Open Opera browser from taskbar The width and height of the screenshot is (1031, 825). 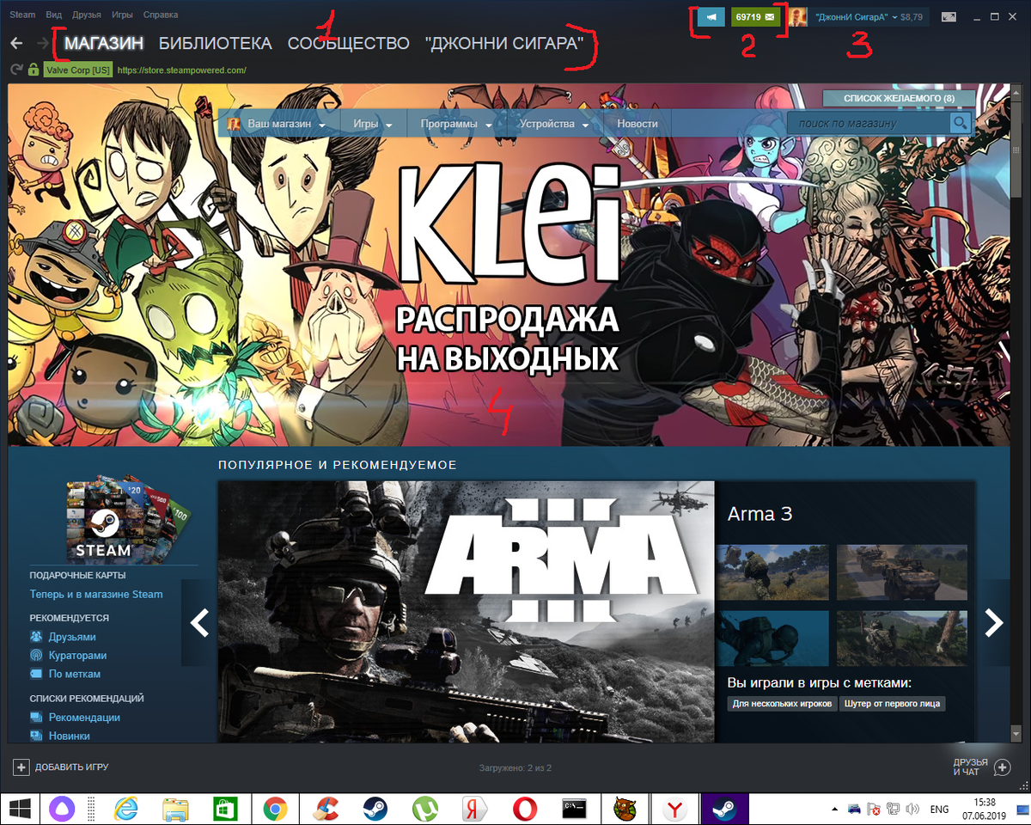click(x=523, y=809)
